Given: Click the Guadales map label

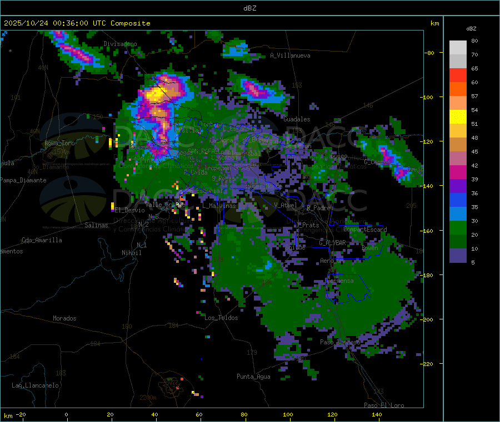Looking at the screenshot, I should click(297, 119).
